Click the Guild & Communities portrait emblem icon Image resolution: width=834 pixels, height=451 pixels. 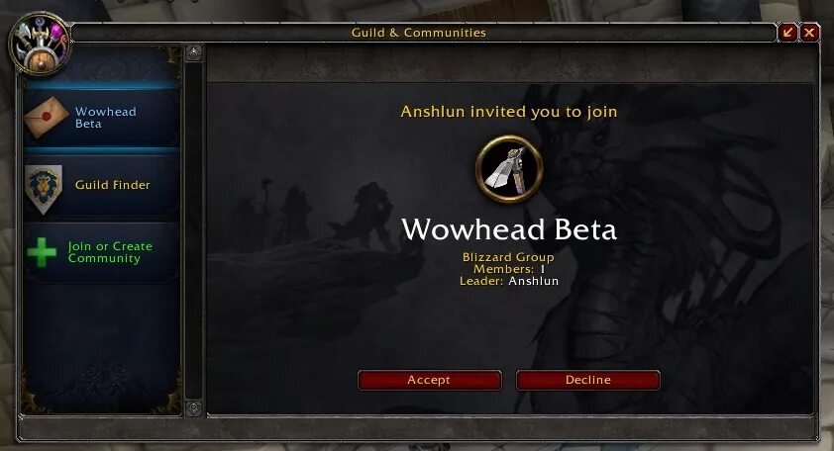40,45
